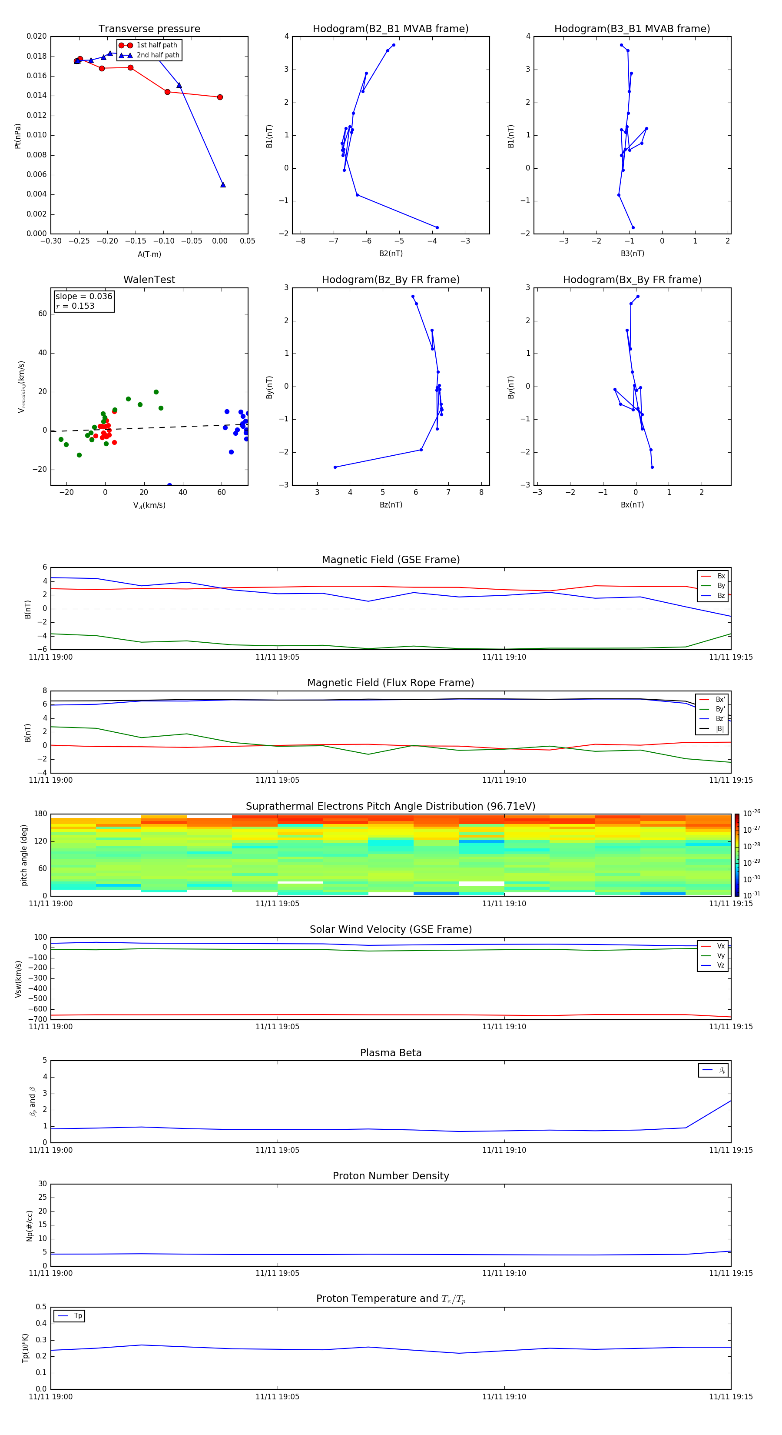Viewport: 782px width, 1435px height.
Task: Click the "Bx'" legend entry in Flux Rope panel
Action: pyautogui.click(x=712, y=700)
